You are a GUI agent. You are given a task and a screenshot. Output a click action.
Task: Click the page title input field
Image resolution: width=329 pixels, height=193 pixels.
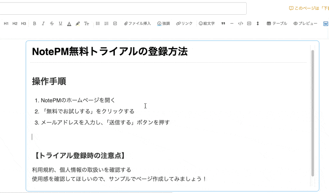[x=123, y=8]
